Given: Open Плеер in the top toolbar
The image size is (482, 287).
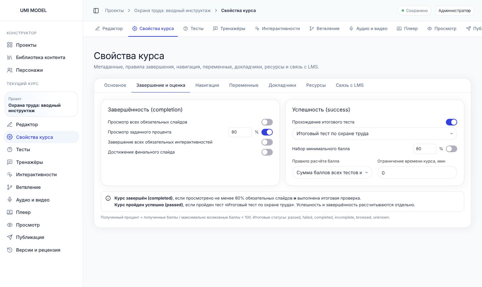Looking at the screenshot, I should coord(407,29).
